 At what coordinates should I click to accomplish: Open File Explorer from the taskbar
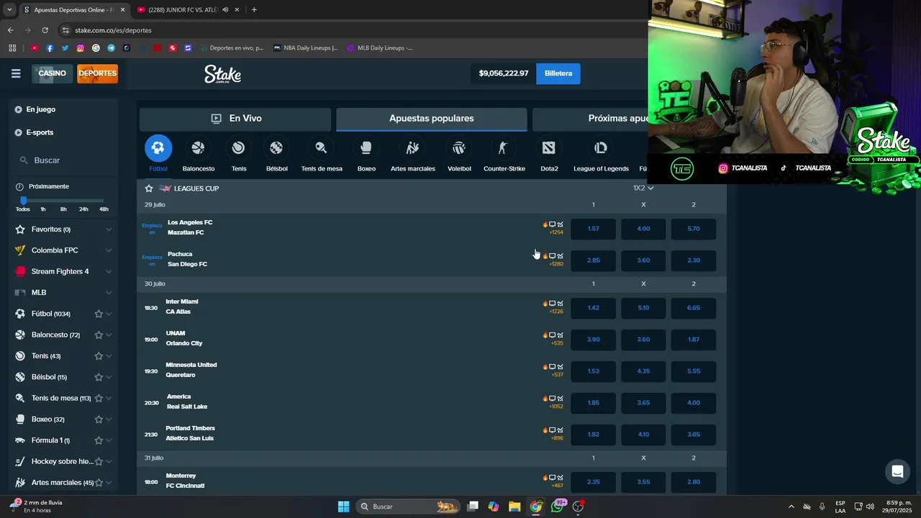(x=514, y=506)
